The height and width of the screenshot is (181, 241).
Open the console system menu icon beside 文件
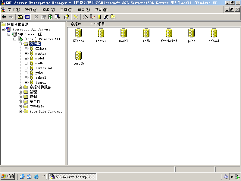point(3,10)
